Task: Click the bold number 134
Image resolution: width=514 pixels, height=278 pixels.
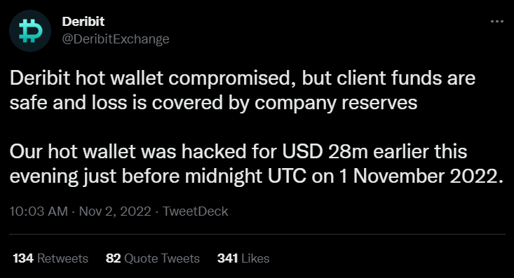Action: pos(23,258)
